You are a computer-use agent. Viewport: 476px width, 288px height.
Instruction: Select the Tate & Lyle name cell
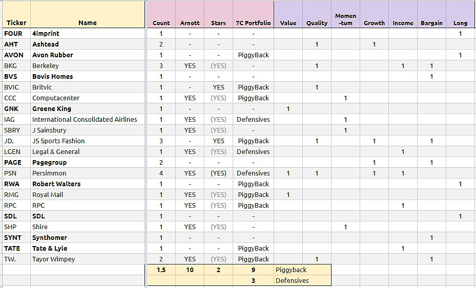tap(88, 248)
